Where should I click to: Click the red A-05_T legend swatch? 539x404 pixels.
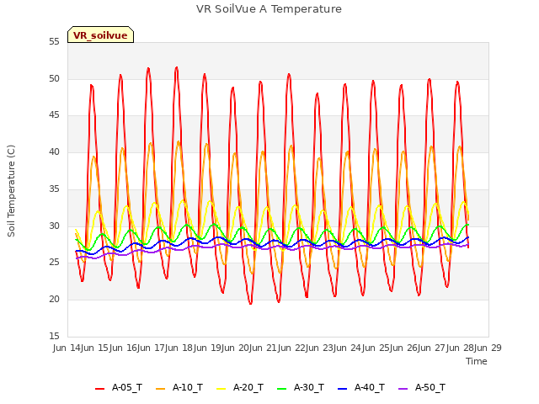pyautogui.click(x=99, y=389)
